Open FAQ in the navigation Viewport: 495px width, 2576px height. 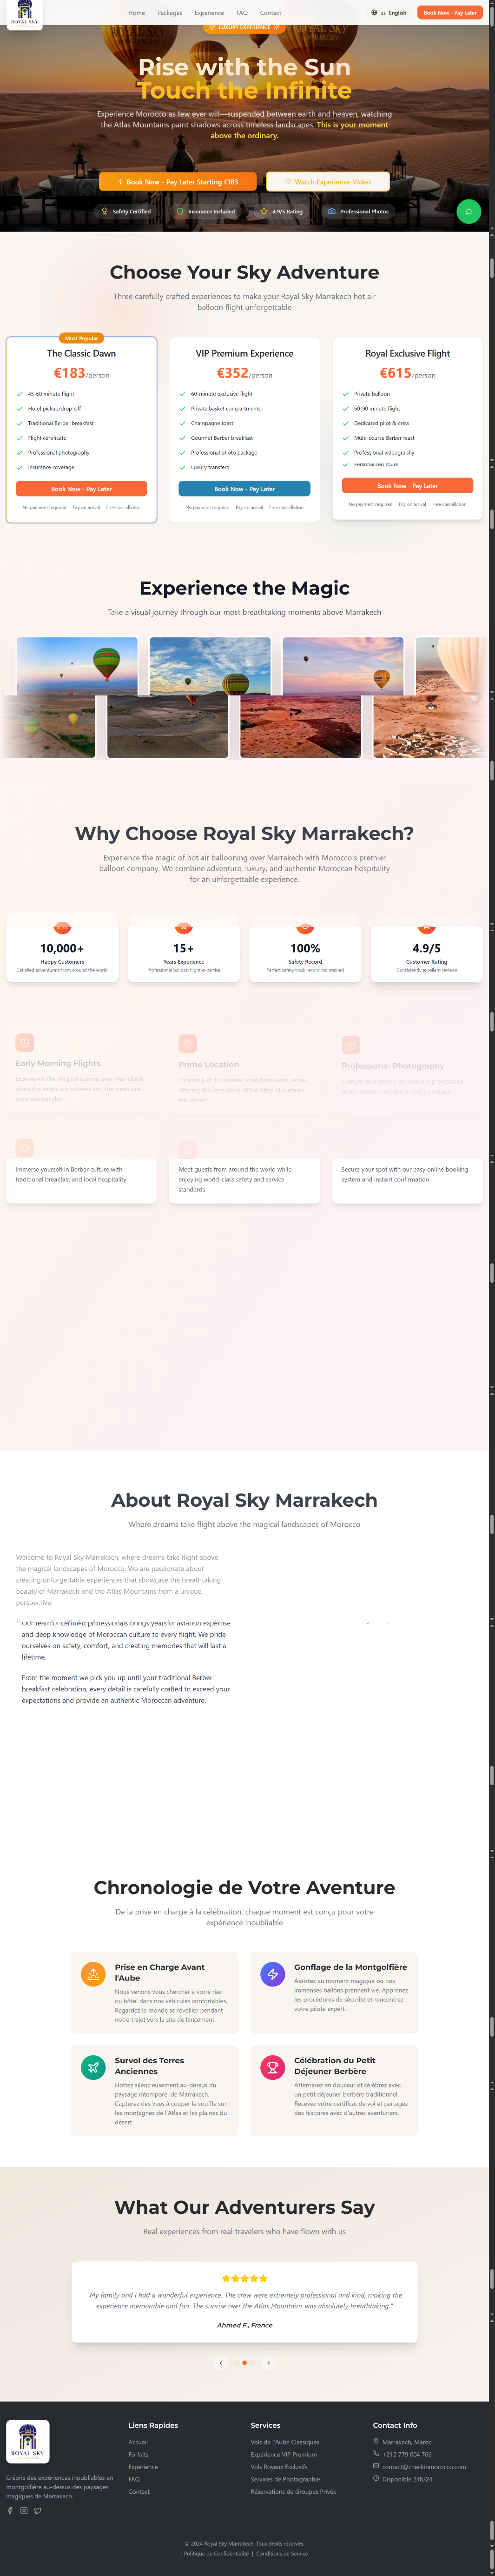coord(242,13)
